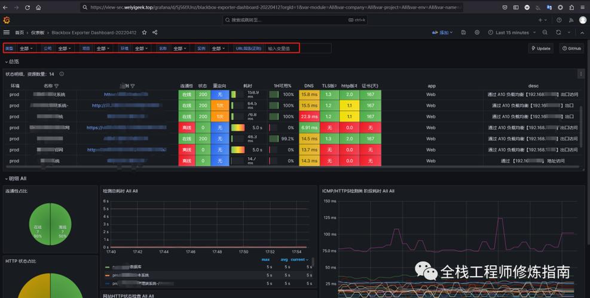
Task: Sort table by 耗时 column header
Action: click(247, 86)
